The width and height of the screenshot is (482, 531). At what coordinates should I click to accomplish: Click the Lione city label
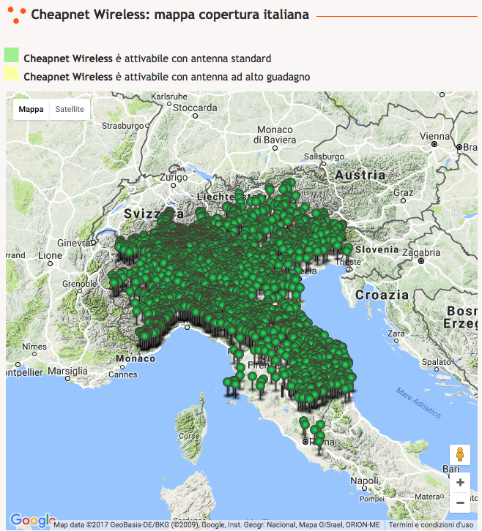point(51,255)
